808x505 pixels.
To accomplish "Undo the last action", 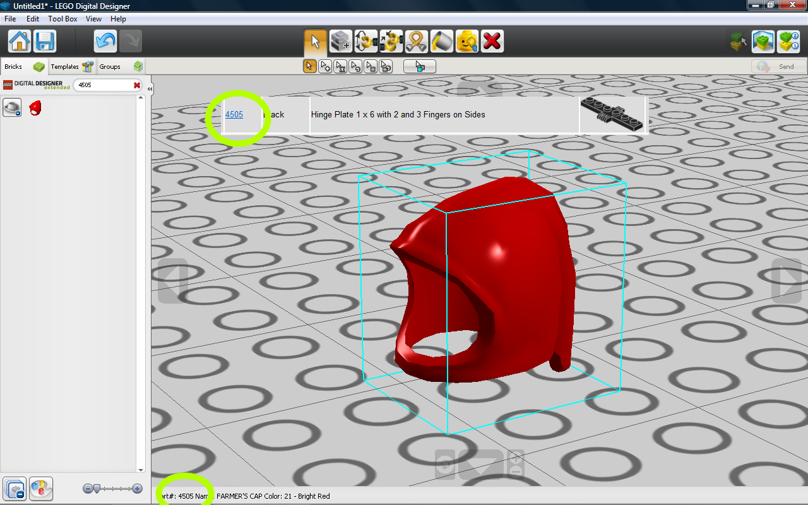I will click(x=105, y=42).
